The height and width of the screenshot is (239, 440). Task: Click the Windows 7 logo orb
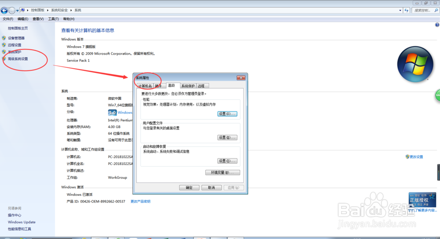(415, 64)
